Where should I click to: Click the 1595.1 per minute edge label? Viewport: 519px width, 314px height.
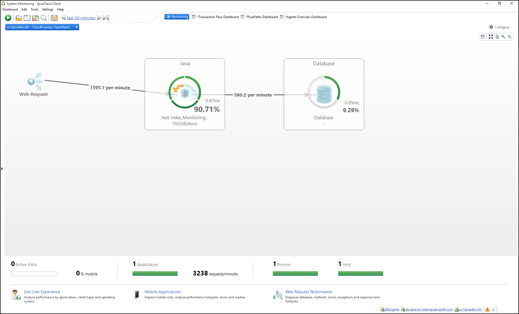pyautogui.click(x=110, y=88)
